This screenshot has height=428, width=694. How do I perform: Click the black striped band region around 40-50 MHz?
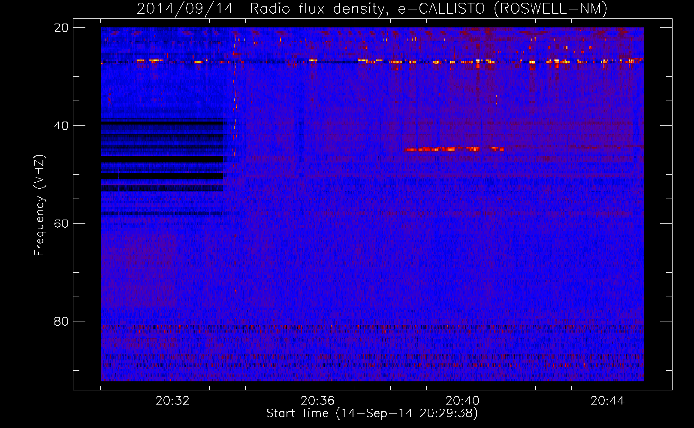[162, 154]
